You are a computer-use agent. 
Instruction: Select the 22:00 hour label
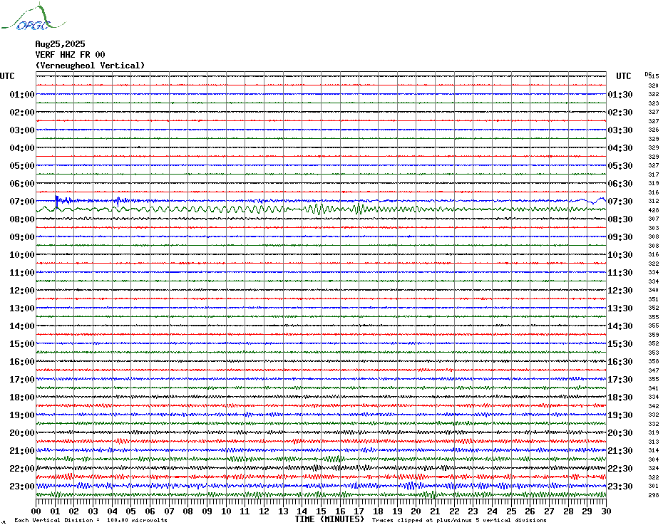(x=22, y=468)
